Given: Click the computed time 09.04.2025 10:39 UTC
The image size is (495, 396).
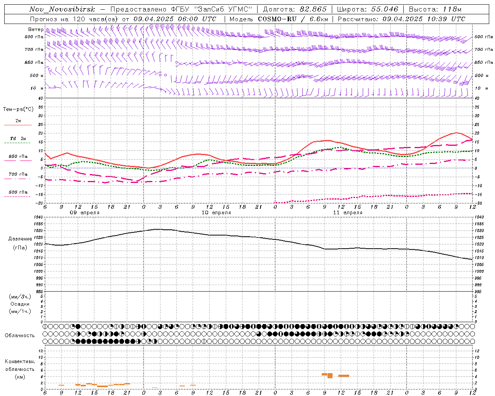Looking at the screenshot, I should point(424,19).
